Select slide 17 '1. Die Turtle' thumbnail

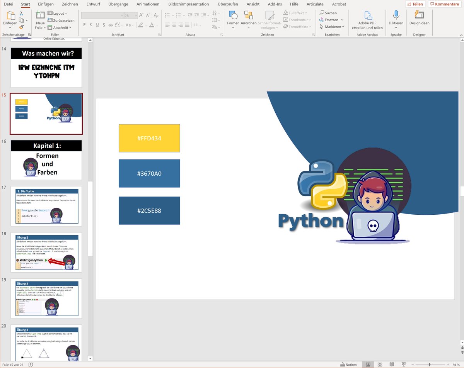coord(46,206)
